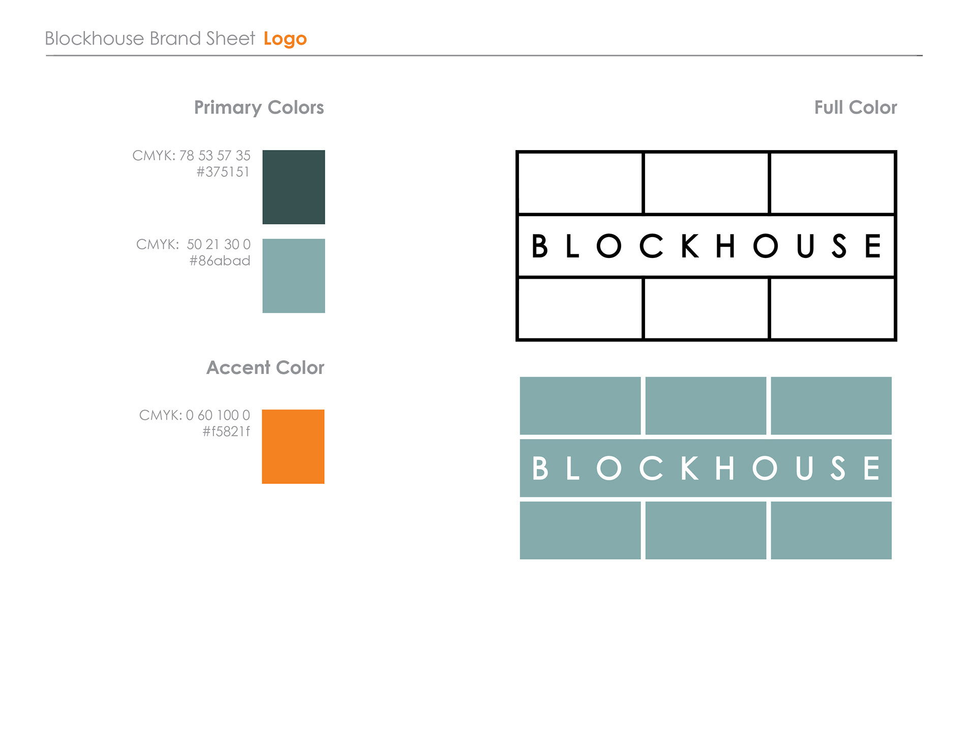Click the "Accent Color" heading
The height and width of the screenshot is (755, 976).
tap(265, 367)
